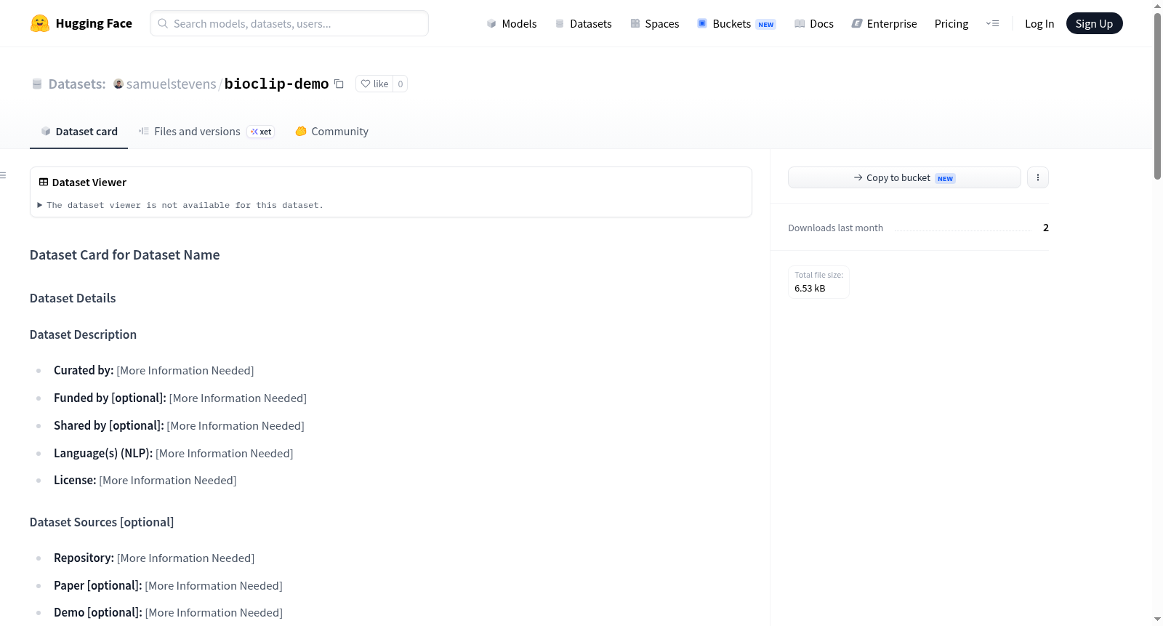Click the Spaces nav icon

[635, 23]
